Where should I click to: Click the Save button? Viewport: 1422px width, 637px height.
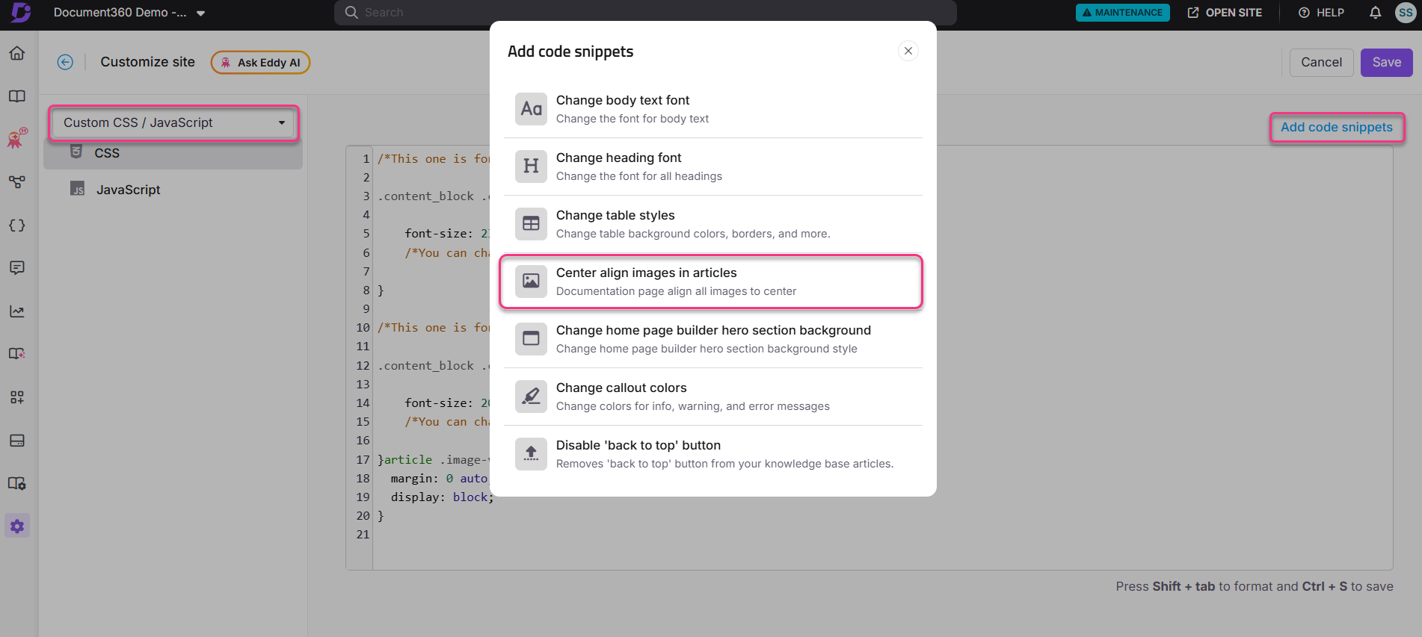[1386, 63]
